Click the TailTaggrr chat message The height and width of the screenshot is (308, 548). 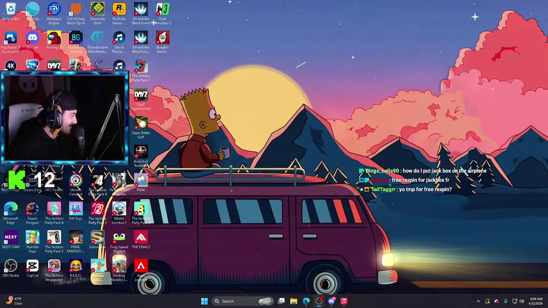(x=405, y=189)
